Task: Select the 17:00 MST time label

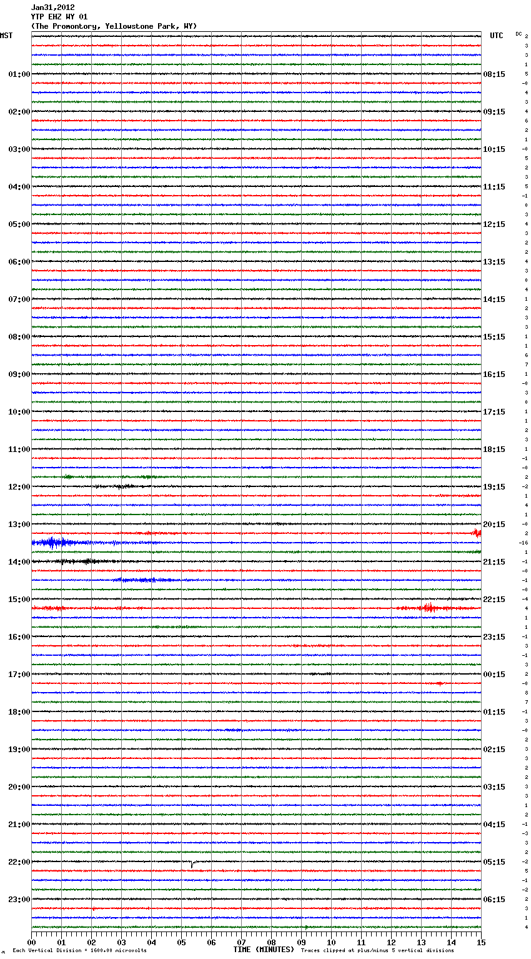Action: [x=19, y=675]
